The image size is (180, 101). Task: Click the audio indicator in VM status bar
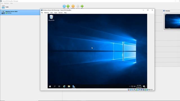click(x=132, y=90)
